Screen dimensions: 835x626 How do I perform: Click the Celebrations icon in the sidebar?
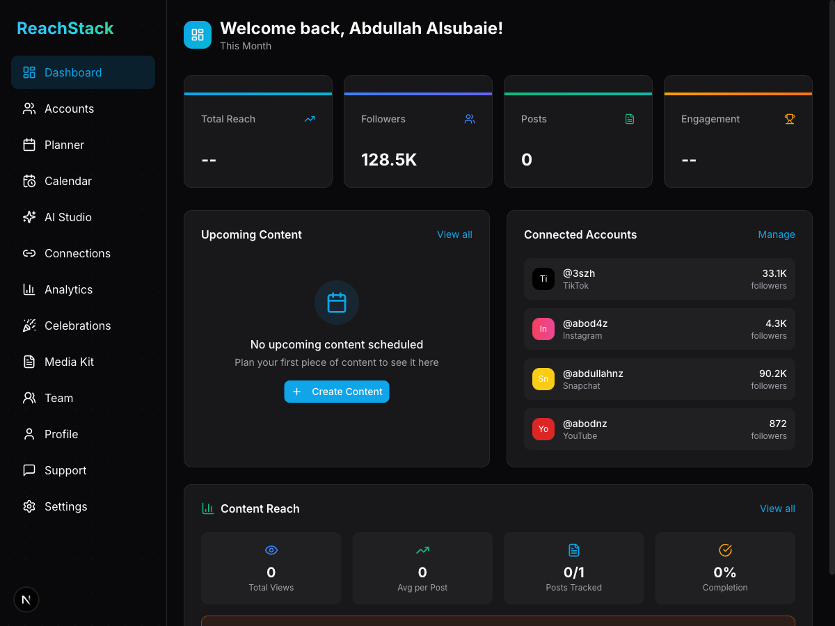(29, 326)
